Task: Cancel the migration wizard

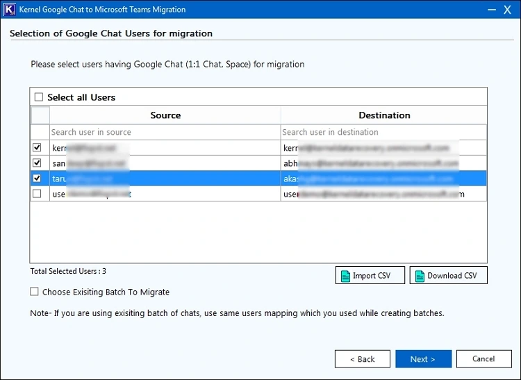Action: click(483, 359)
